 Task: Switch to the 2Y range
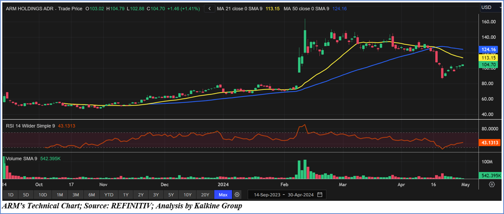pos(141,195)
